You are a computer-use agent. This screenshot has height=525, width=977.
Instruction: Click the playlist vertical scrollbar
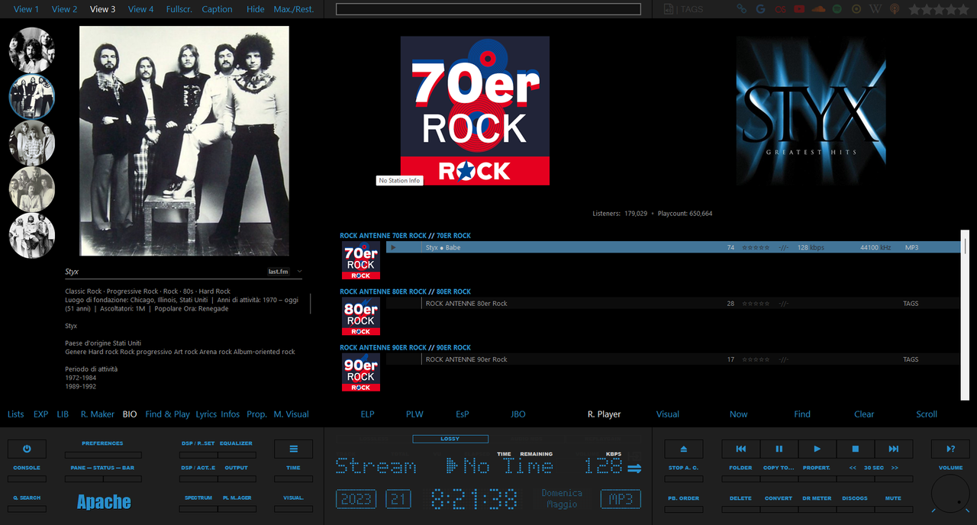(965, 314)
